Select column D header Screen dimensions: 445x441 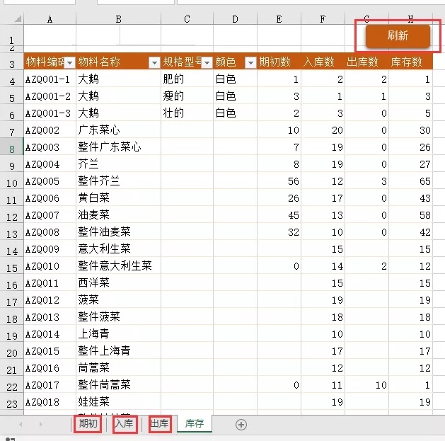235,19
